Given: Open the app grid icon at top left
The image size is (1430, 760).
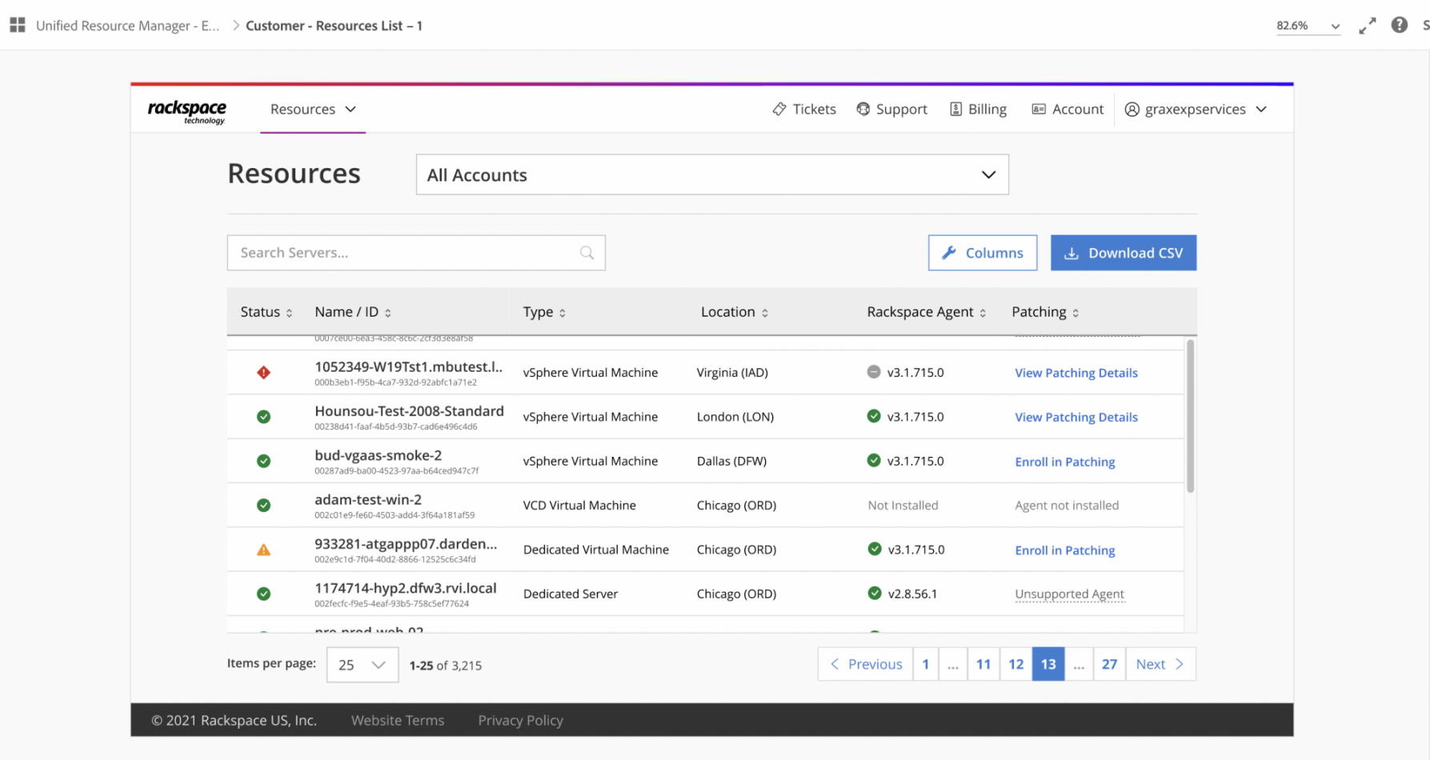Looking at the screenshot, I should 18,26.
